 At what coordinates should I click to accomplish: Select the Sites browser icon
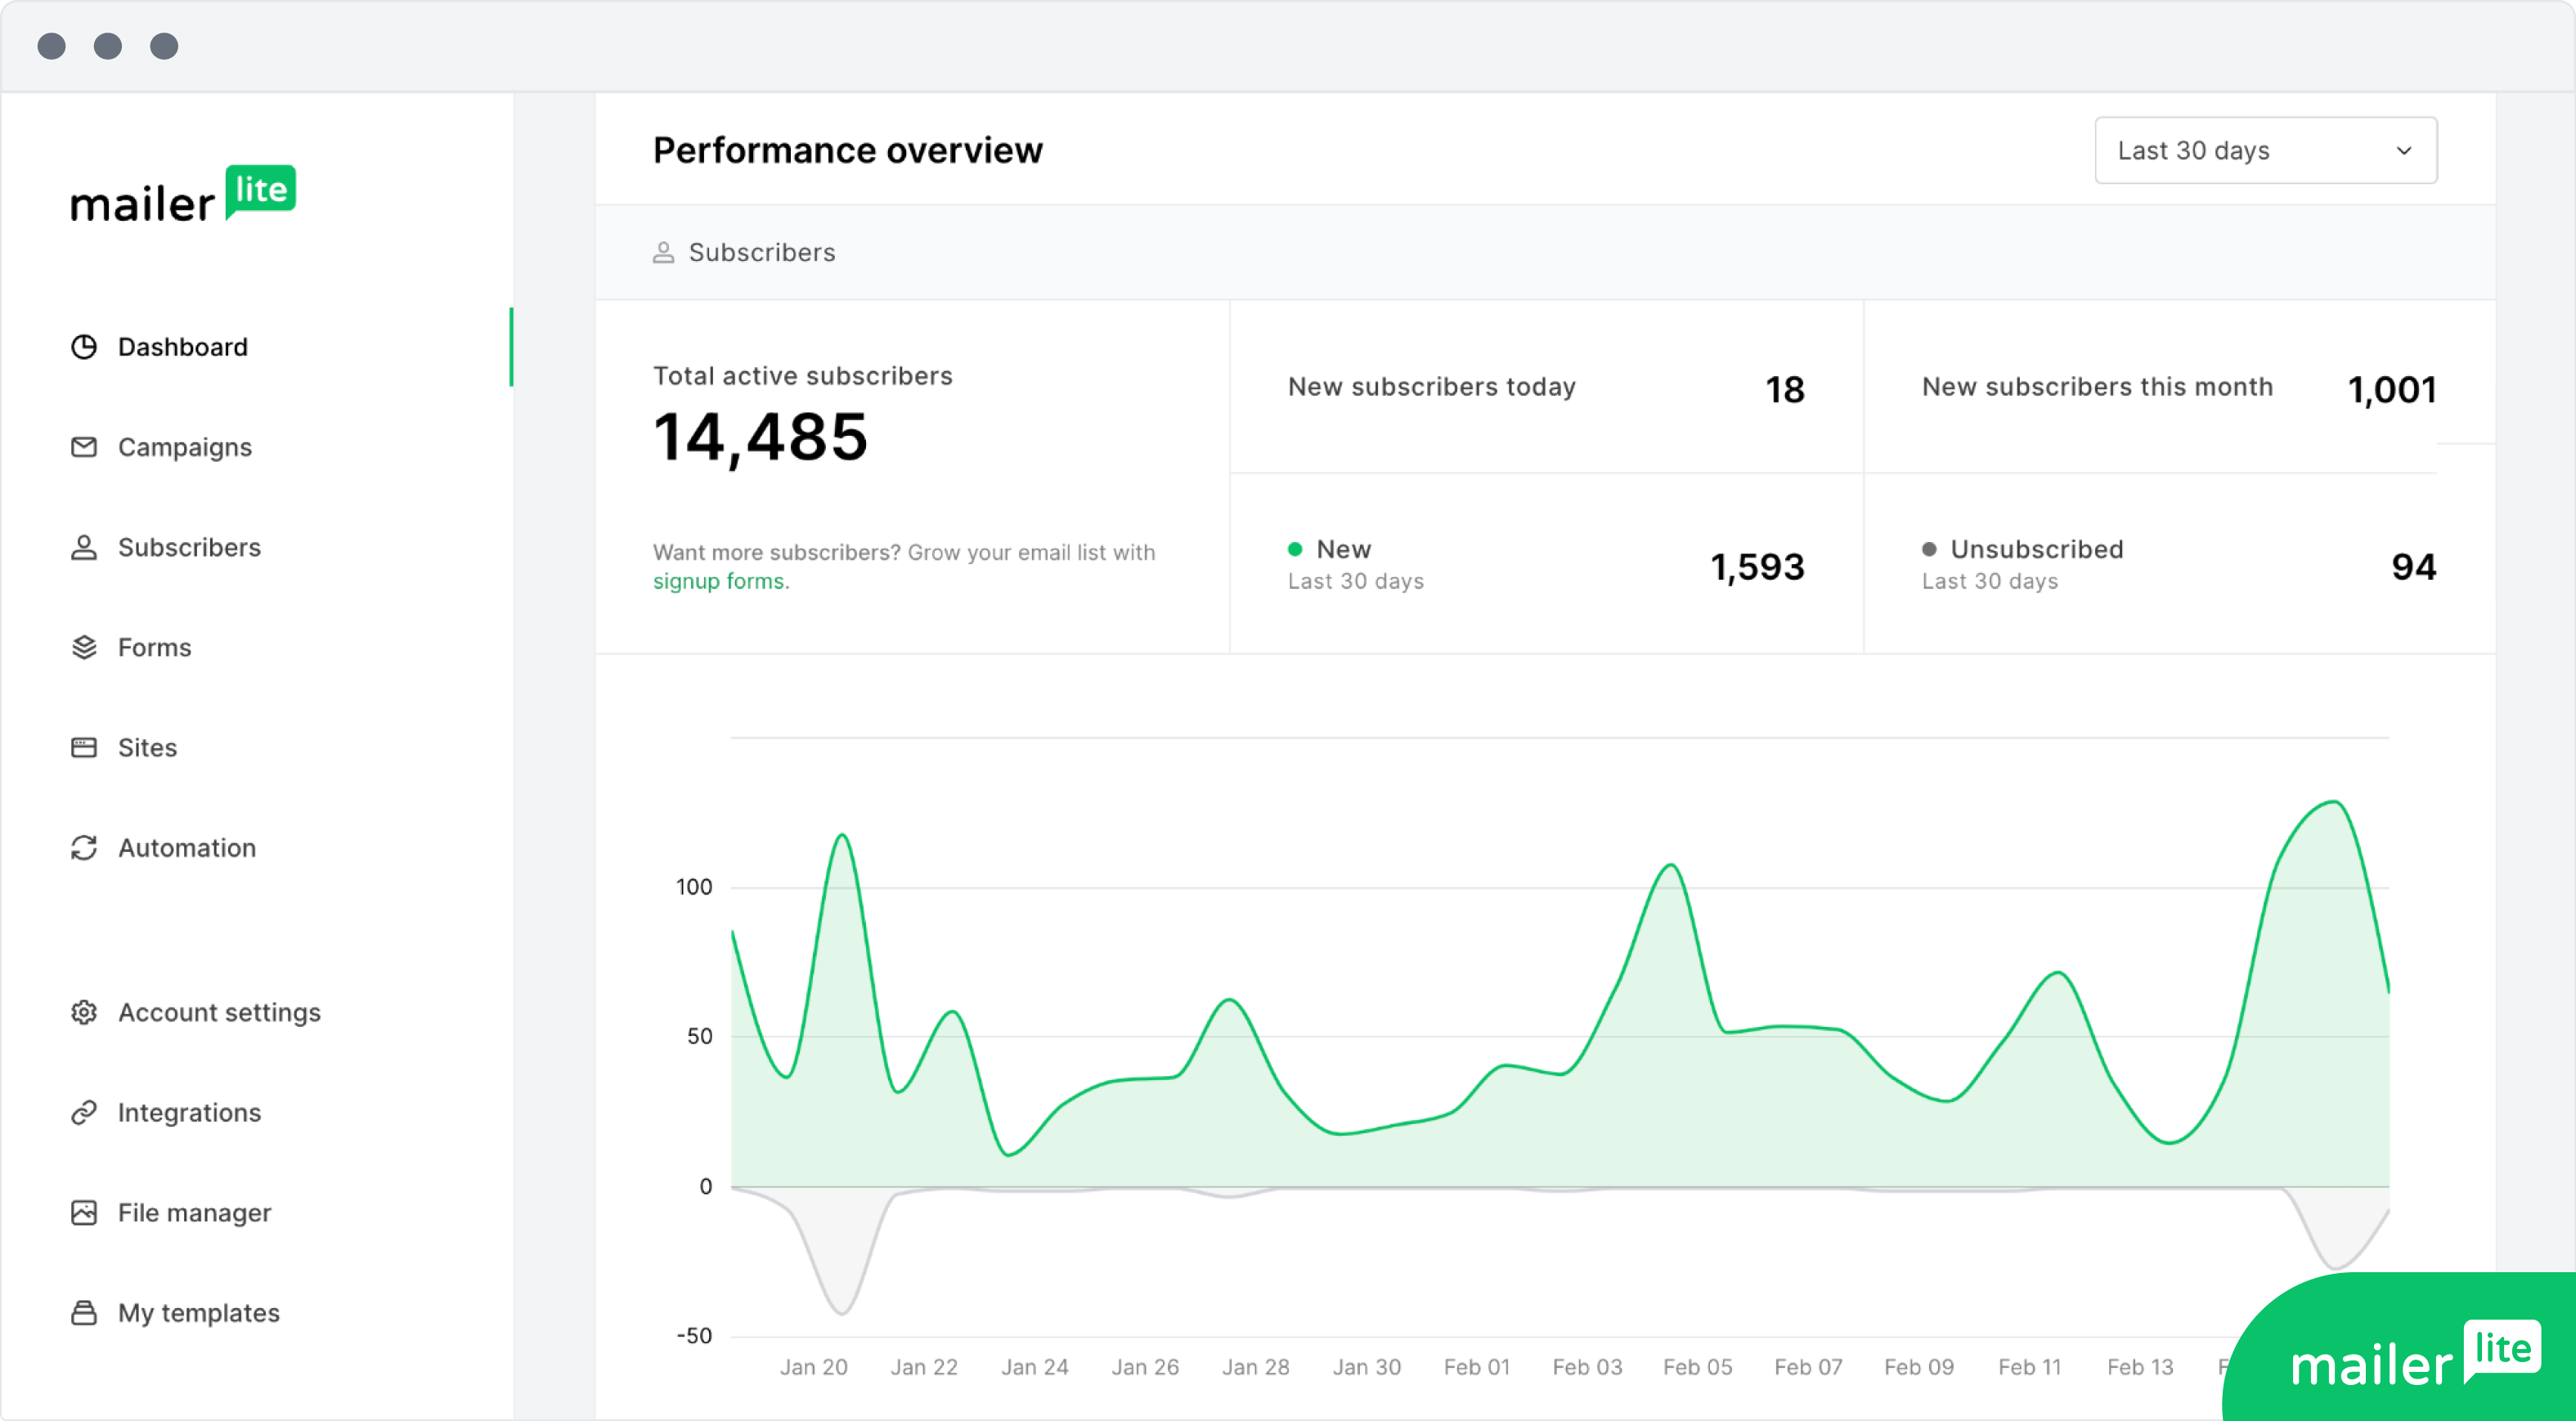(x=85, y=747)
